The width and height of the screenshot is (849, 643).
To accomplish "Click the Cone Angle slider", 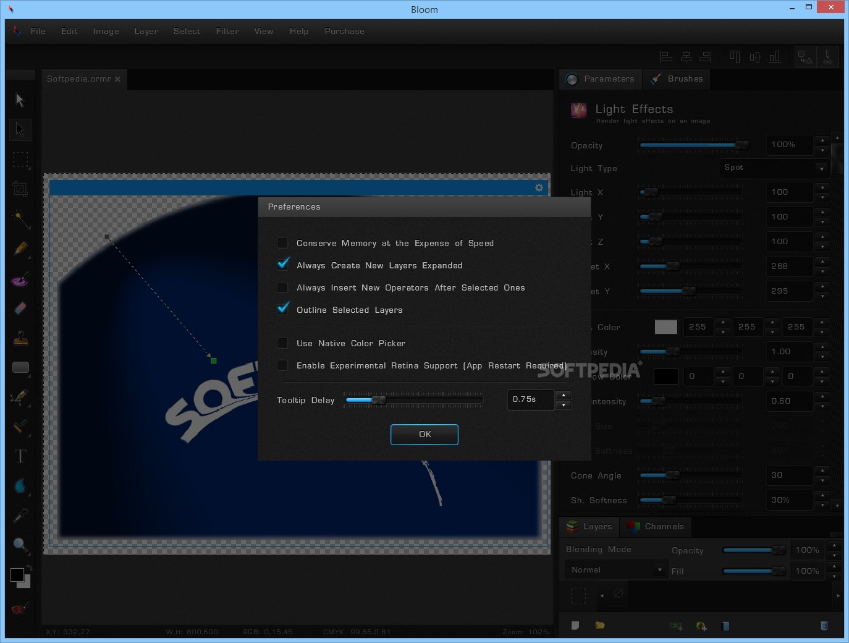I will [690, 475].
